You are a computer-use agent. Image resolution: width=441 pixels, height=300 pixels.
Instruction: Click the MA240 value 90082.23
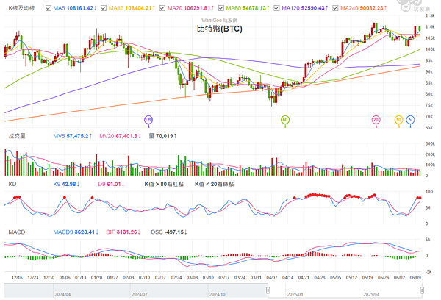click(x=371, y=8)
